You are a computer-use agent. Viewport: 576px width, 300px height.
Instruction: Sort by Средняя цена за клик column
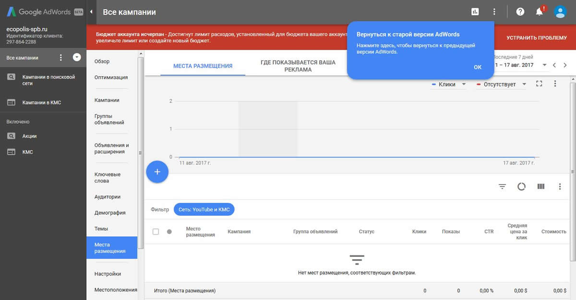tap(517, 231)
